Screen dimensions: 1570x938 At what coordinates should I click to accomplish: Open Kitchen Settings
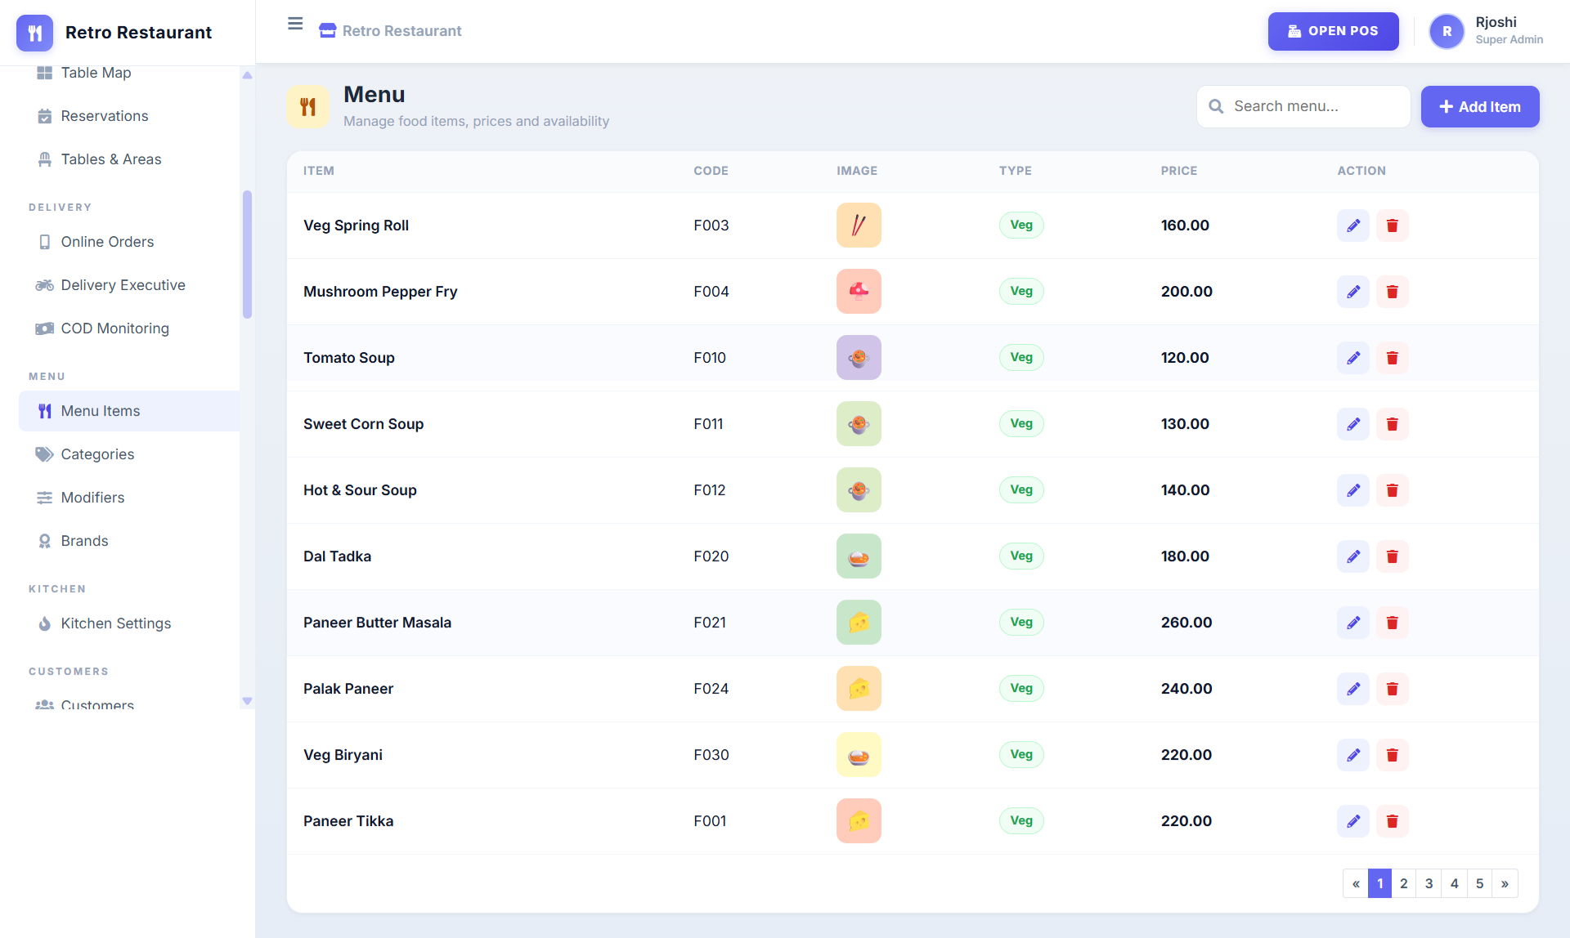pos(129,623)
